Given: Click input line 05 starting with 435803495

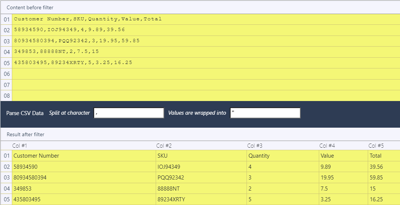Looking at the screenshot, I should (73, 63).
